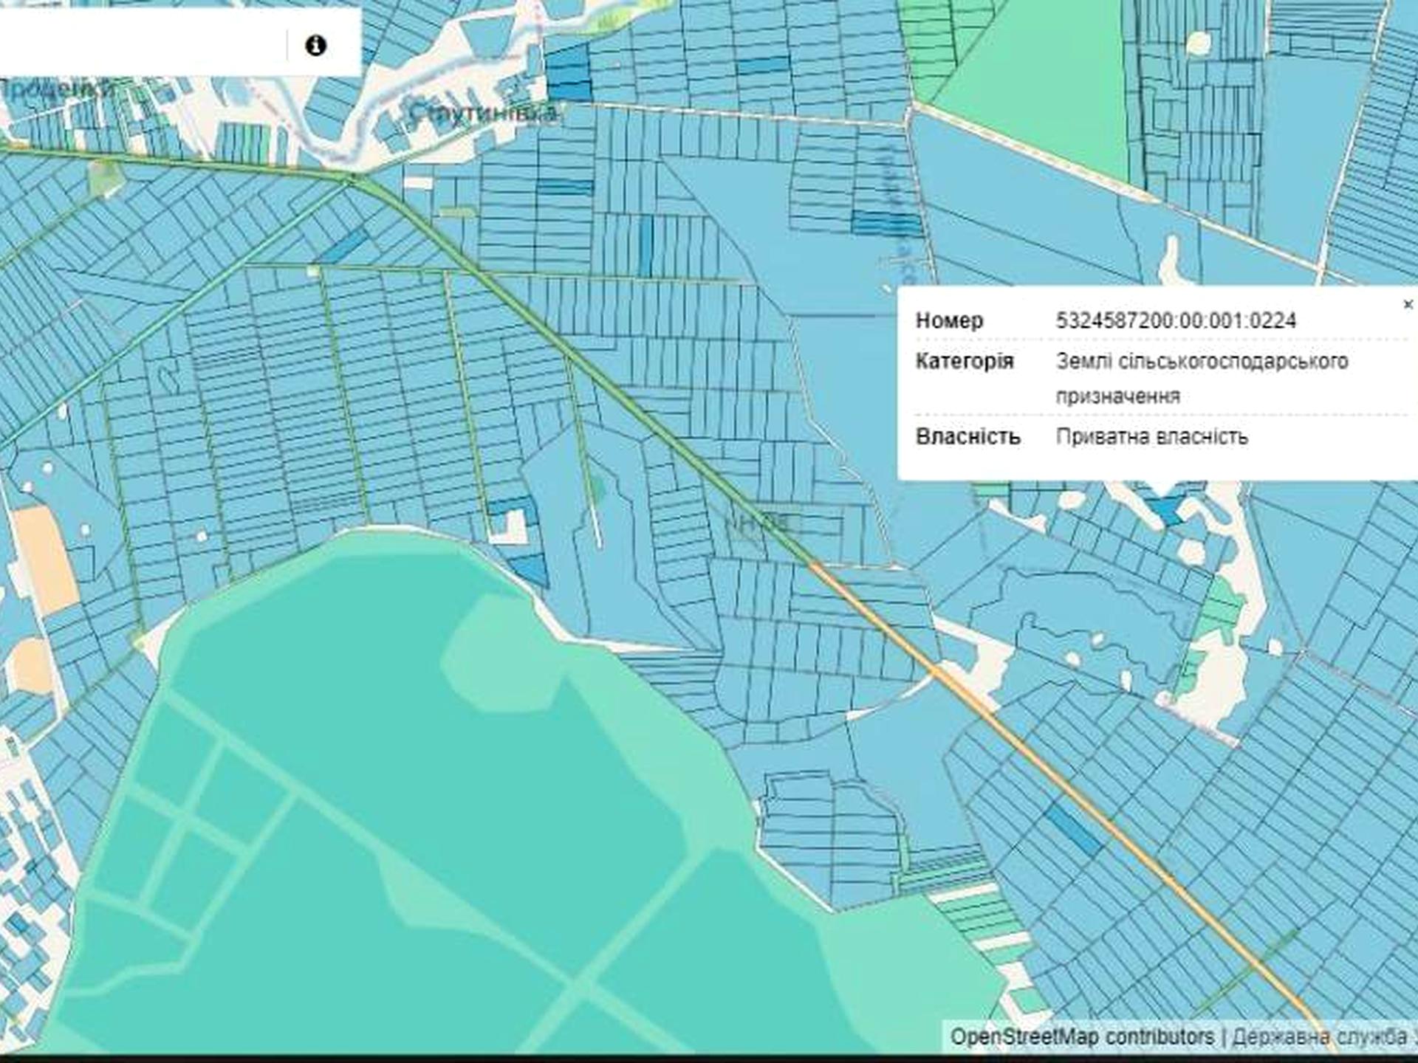The width and height of the screenshot is (1418, 1063).
Task: Click the narrow vertical dark-blue parcel in upper-center fields
Action: point(645,247)
